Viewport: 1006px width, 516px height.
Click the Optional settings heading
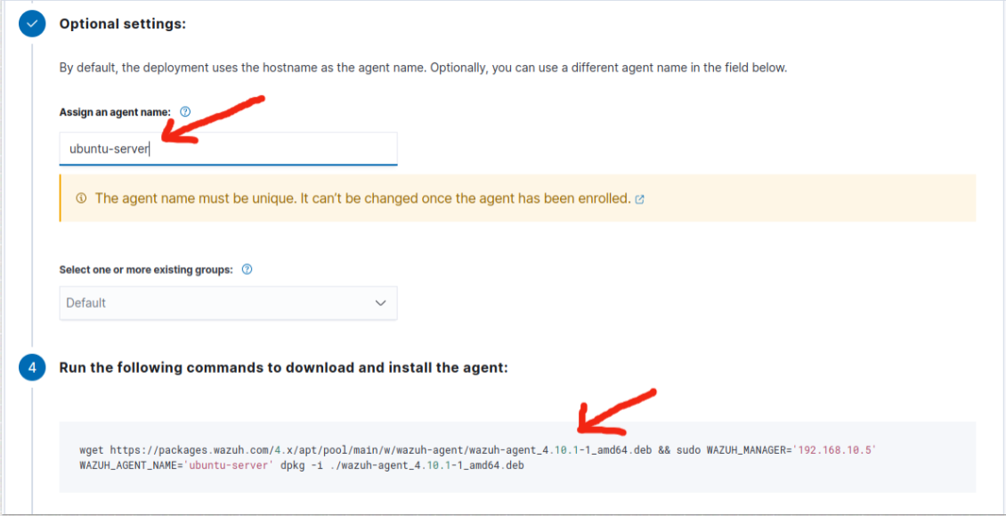coord(122,24)
